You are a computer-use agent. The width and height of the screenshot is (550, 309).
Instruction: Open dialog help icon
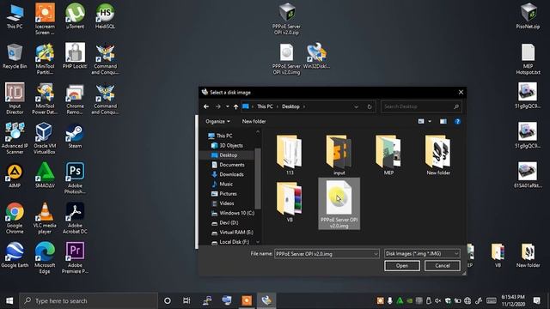tap(457, 121)
